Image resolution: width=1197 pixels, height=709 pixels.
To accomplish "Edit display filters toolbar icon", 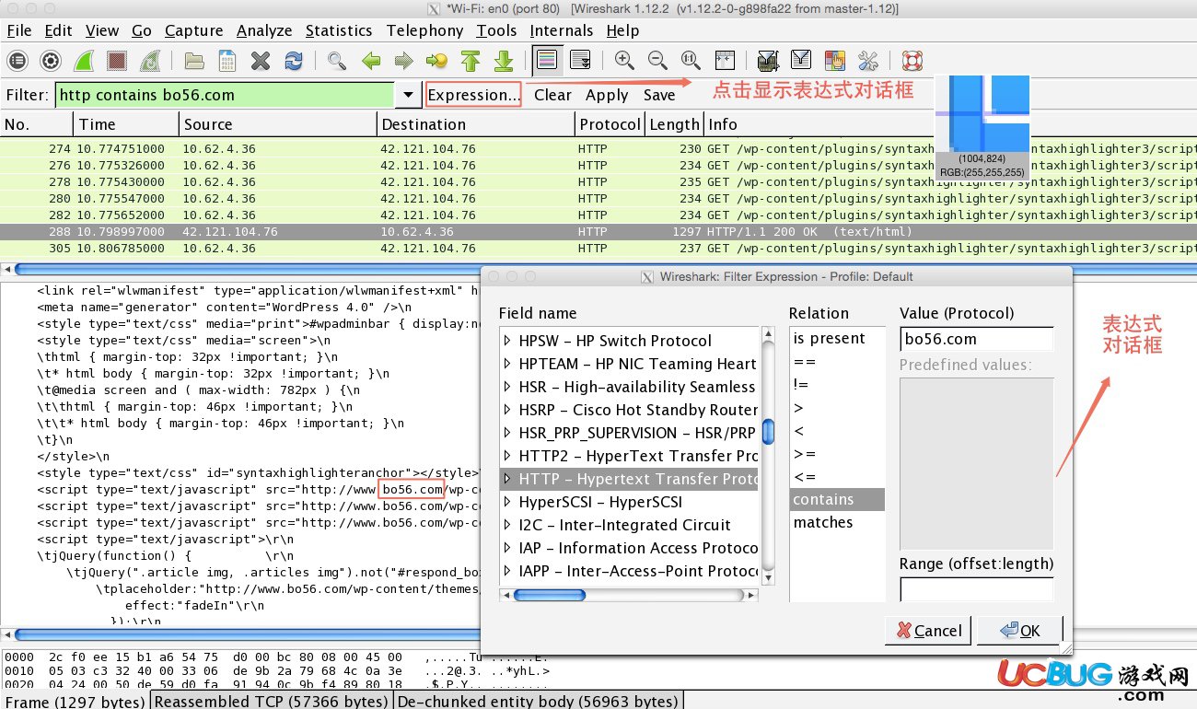I will [801, 61].
